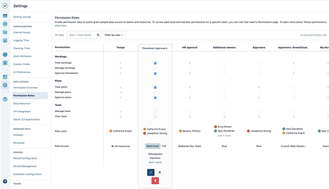Enable Manage worklogs for Timesheet Approvers
Viewport: 329px width, 189px height.
click(x=155, y=68)
